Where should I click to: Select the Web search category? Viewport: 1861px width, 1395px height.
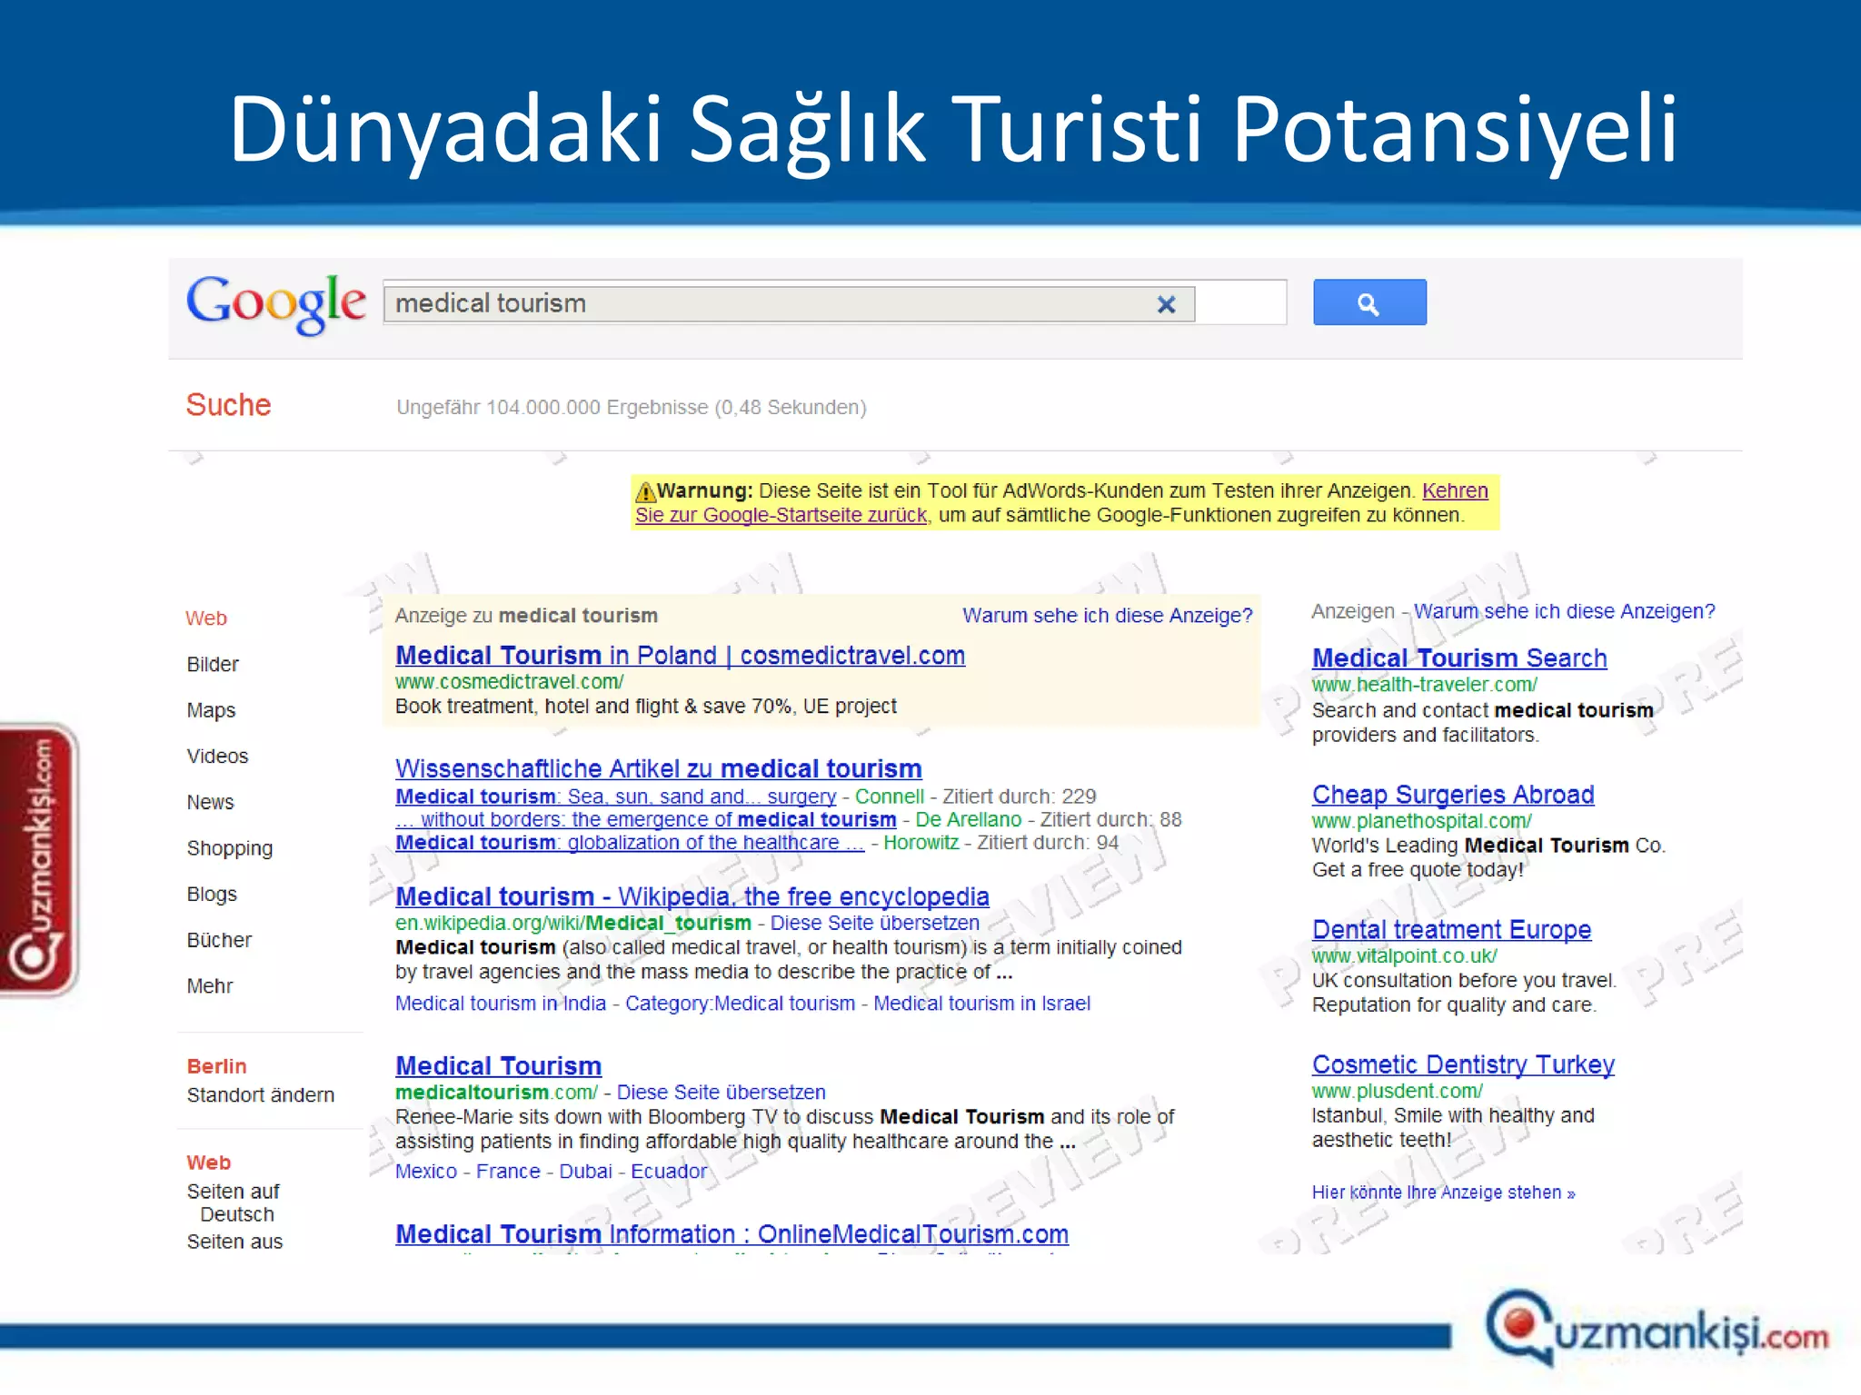pyautogui.click(x=206, y=618)
